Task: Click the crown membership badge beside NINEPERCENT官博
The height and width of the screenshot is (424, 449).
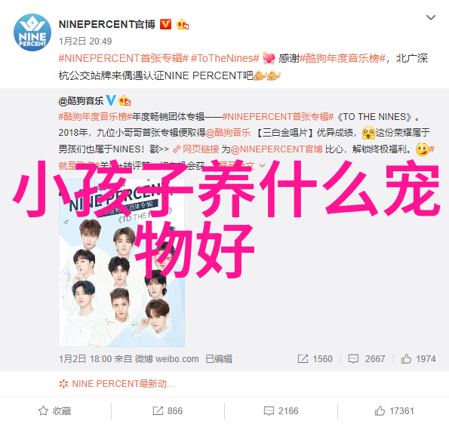Action: coord(183,24)
